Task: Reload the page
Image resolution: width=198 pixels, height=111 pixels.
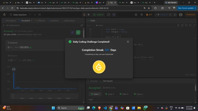Action: tap(12, 8)
